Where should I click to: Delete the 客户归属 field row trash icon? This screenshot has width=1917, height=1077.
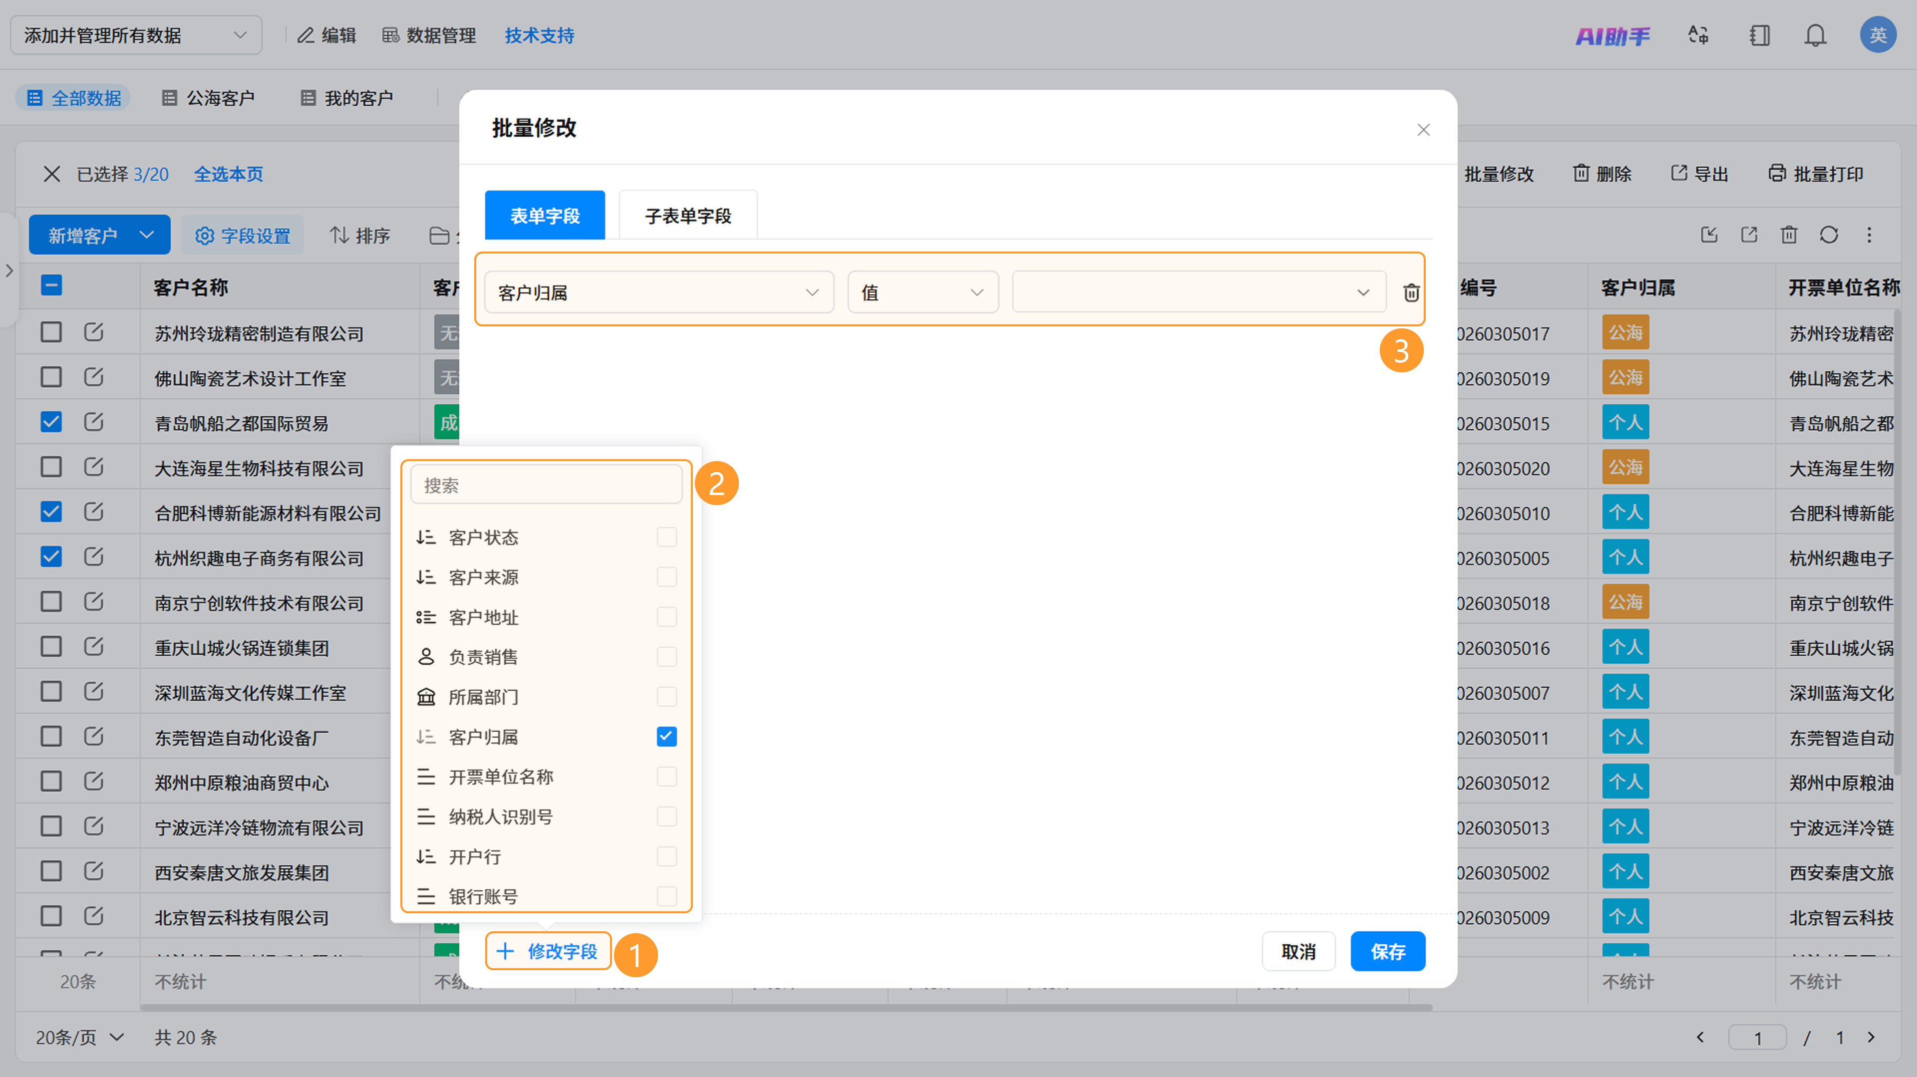click(x=1411, y=292)
